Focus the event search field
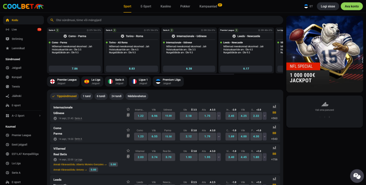366x185 pixels. point(165,20)
